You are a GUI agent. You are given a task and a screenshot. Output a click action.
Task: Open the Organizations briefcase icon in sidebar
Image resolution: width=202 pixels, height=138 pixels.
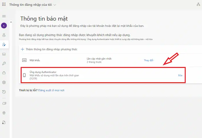coord(4,73)
